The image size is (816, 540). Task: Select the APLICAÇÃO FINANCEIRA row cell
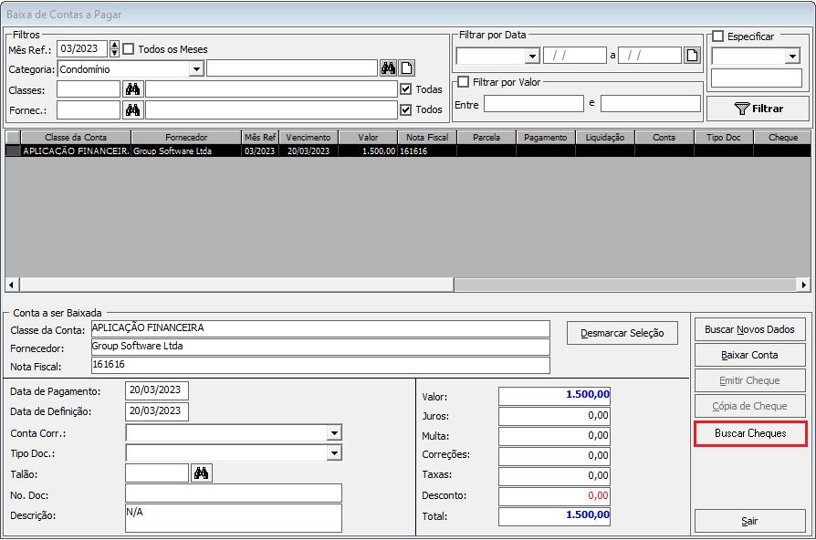(76, 151)
